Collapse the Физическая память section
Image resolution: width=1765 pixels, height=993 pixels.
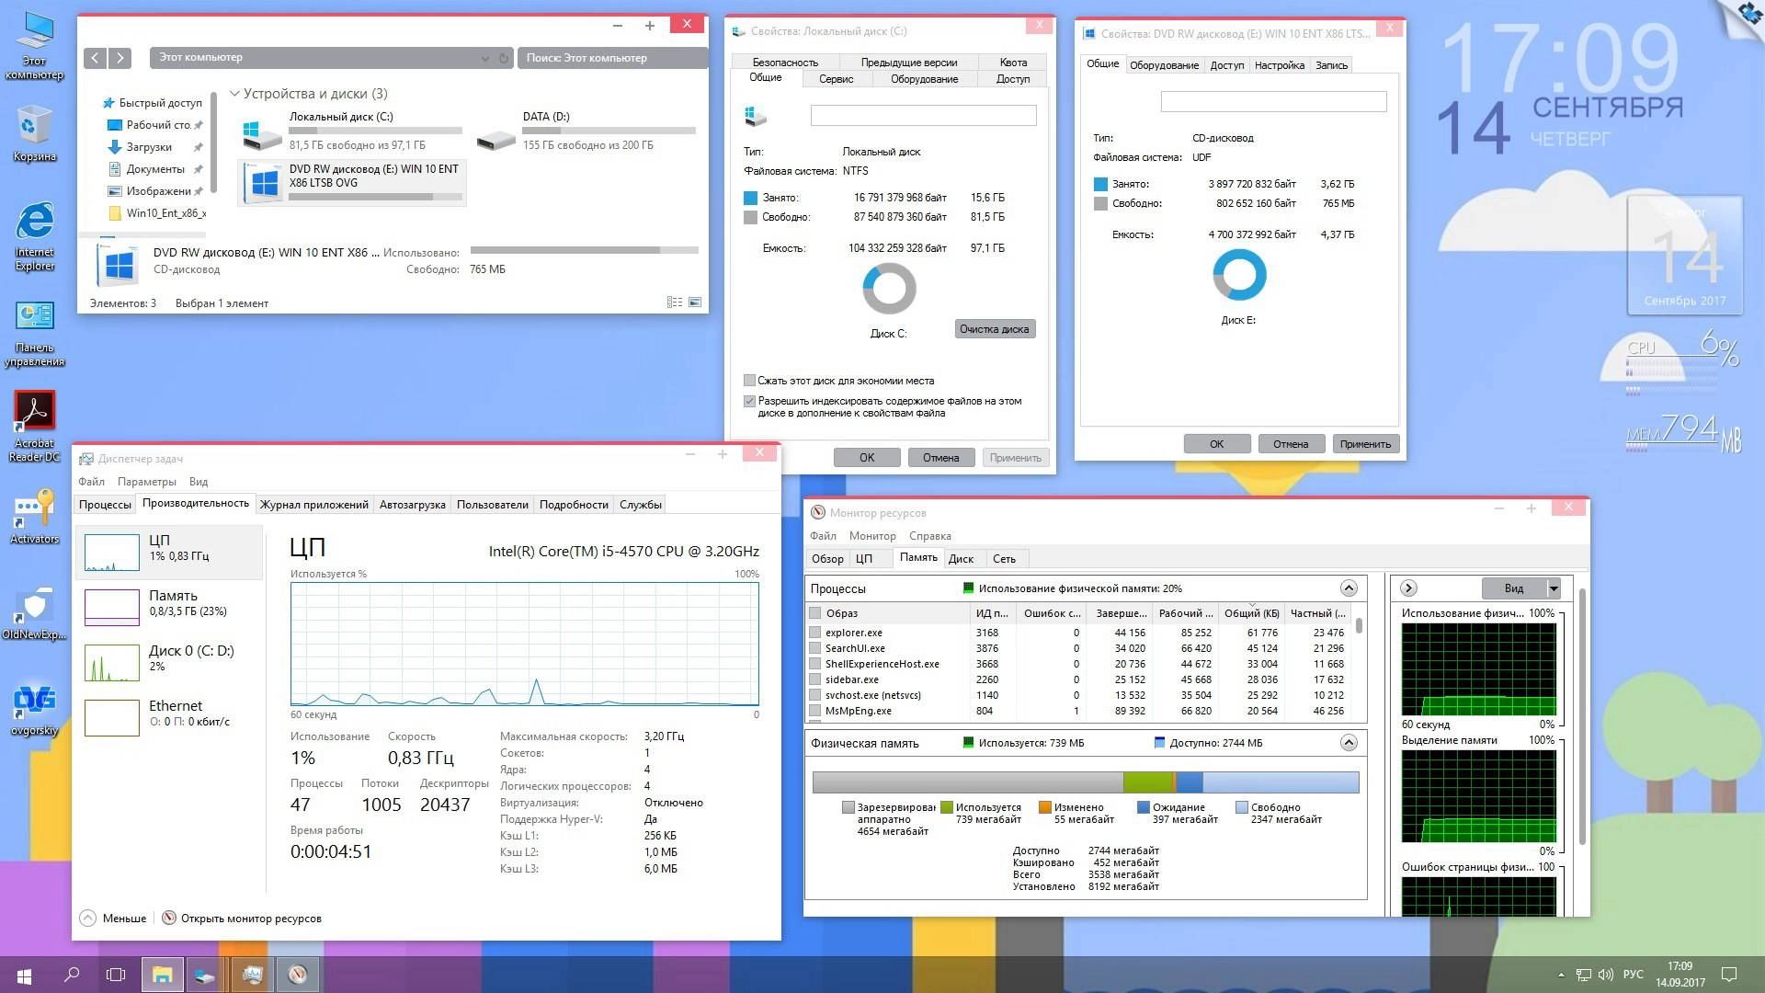click(1349, 743)
